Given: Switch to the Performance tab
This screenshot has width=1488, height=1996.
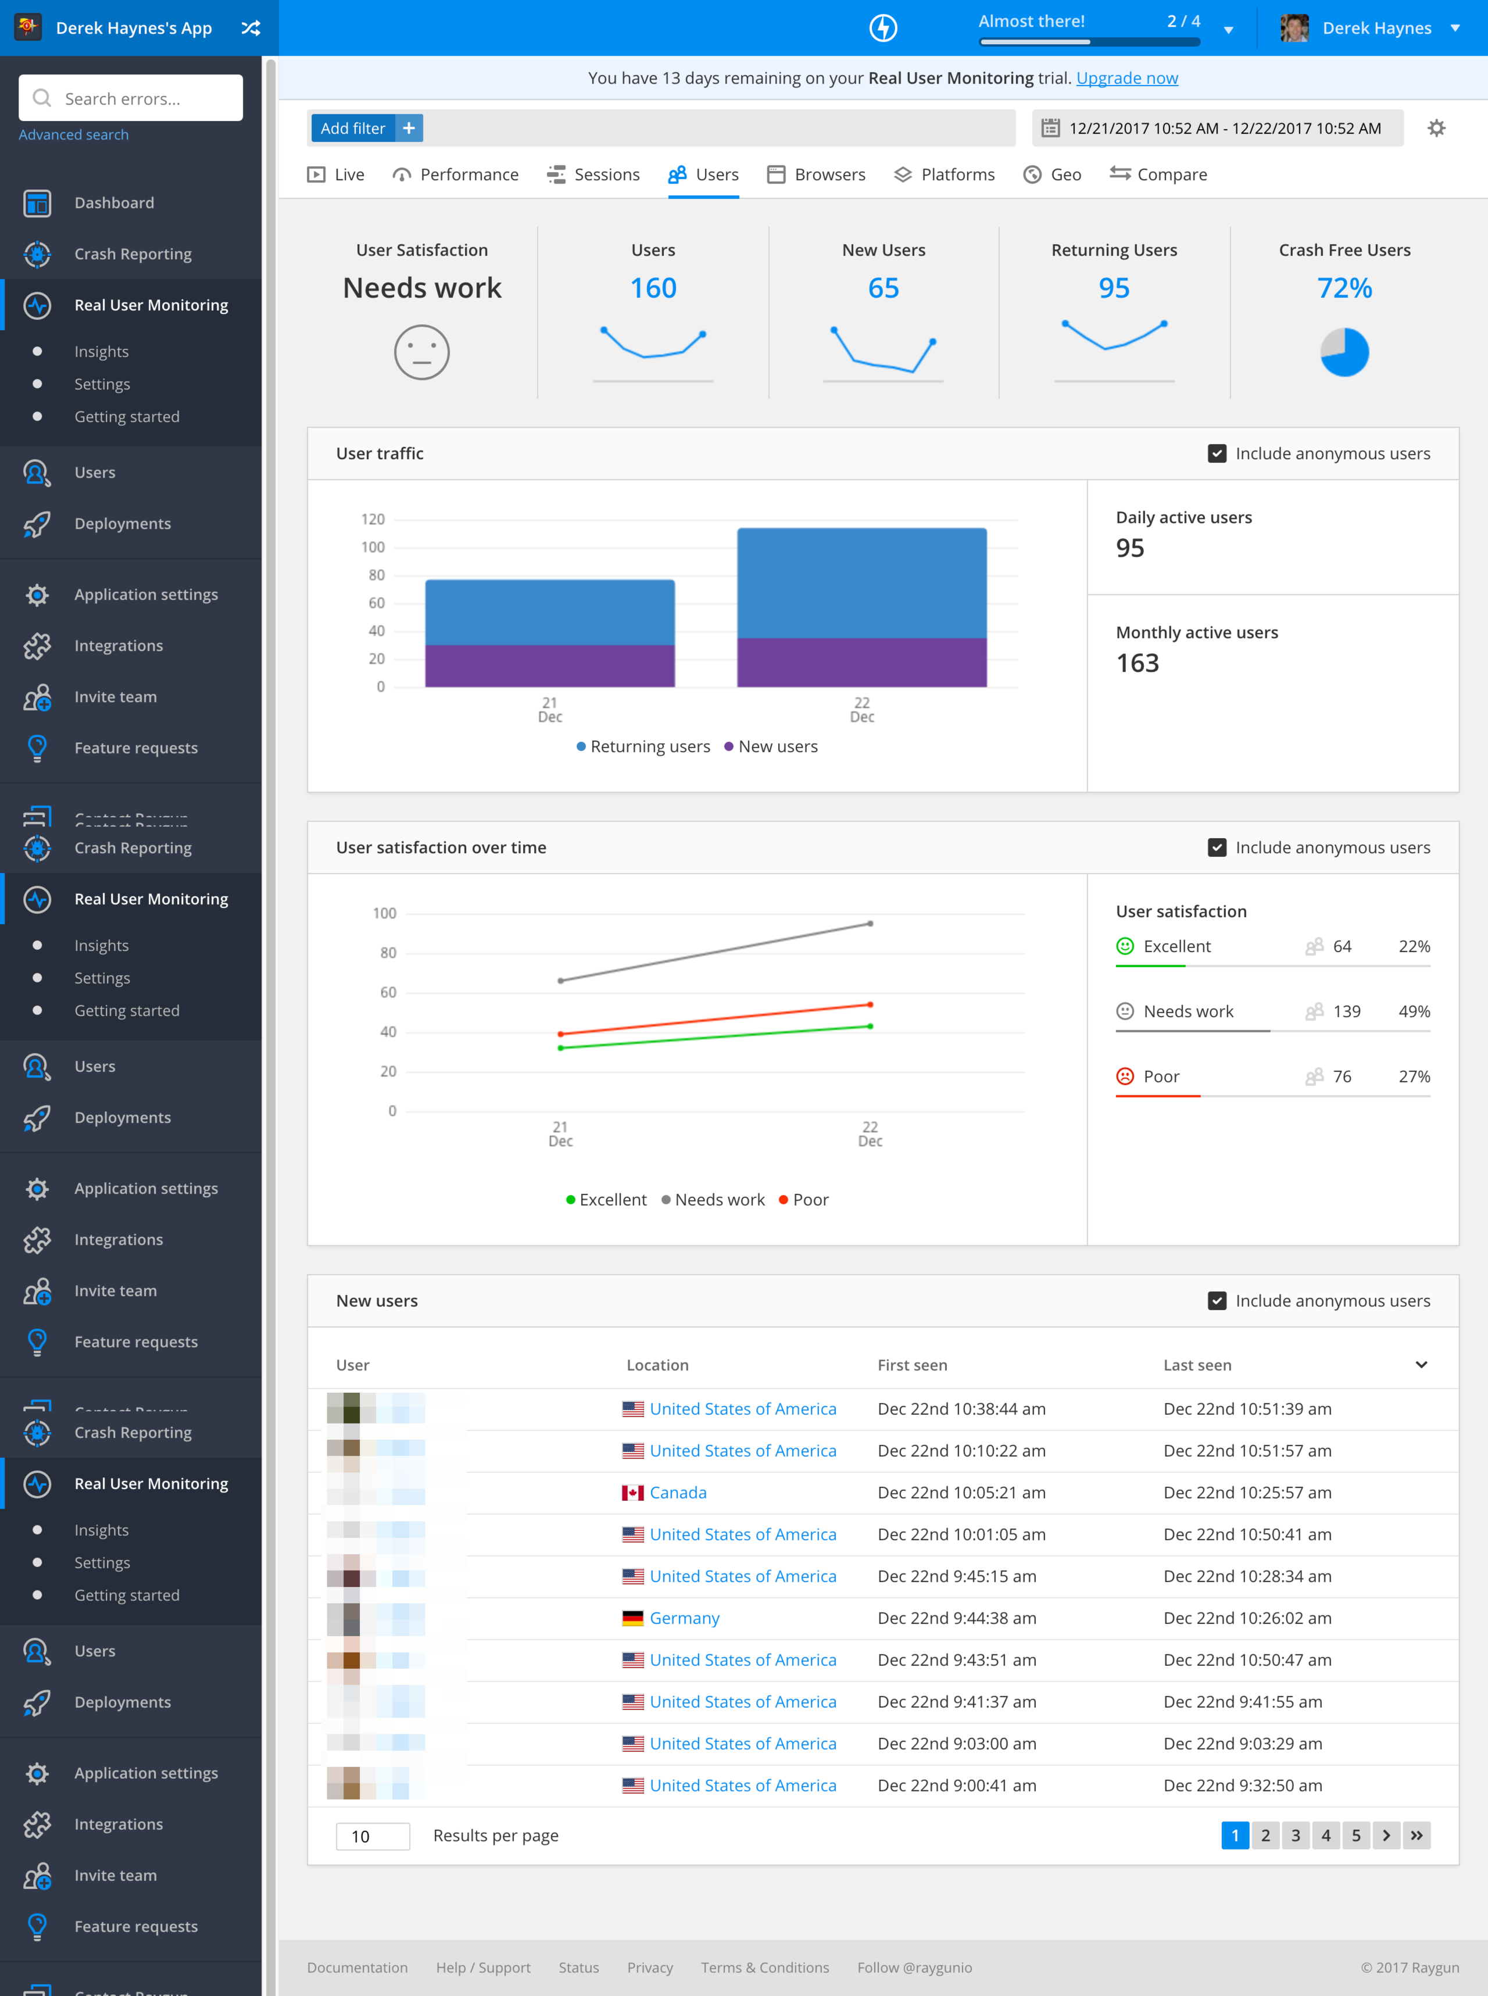Looking at the screenshot, I should (x=456, y=175).
